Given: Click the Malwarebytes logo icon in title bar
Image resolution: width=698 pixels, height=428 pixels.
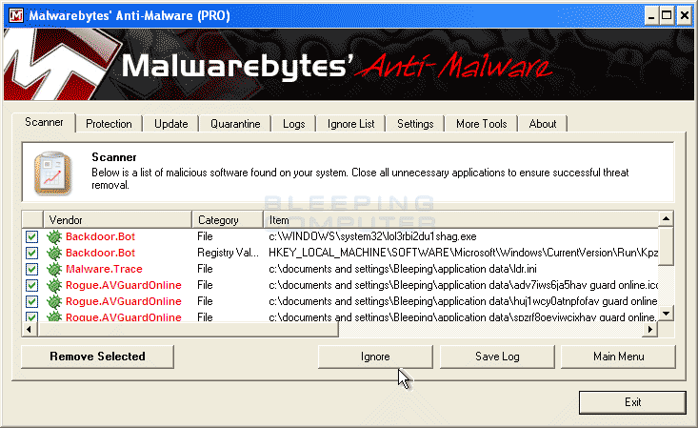Looking at the screenshot, I should [x=16, y=15].
